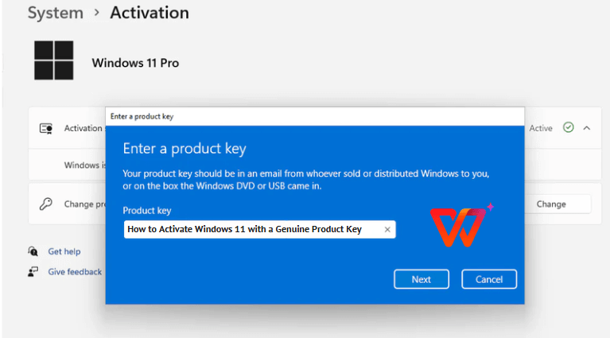Open the Give feedback link
610x338 pixels.
coord(75,272)
